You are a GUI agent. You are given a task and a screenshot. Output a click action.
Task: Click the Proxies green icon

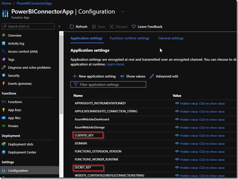tap(4, 126)
